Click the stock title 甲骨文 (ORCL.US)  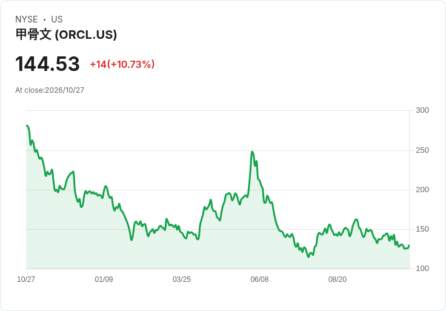pyautogui.click(x=66, y=35)
